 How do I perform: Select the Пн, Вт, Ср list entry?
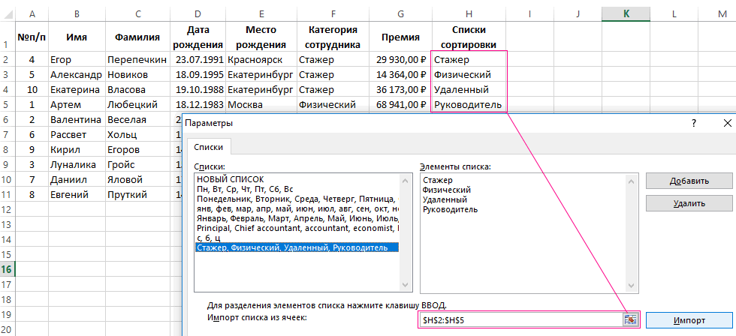[x=244, y=189]
